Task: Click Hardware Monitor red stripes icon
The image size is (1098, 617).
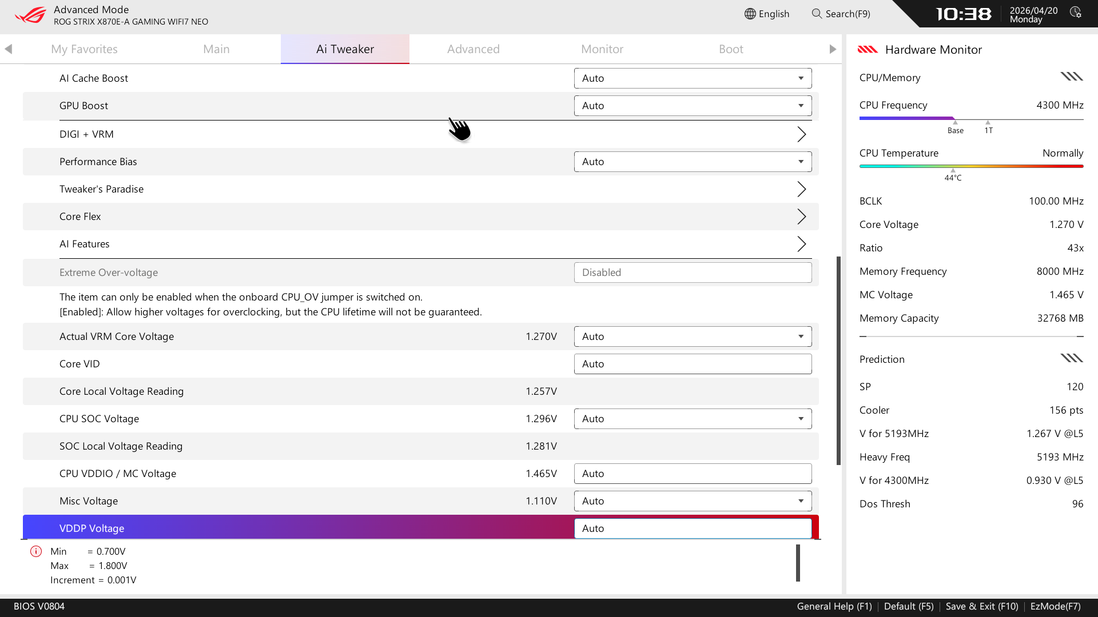Action: (868, 50)
